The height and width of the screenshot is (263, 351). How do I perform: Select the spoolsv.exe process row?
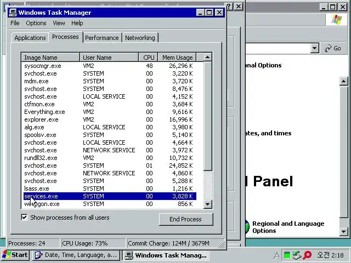pyautogui.click(x=110, y=135)
